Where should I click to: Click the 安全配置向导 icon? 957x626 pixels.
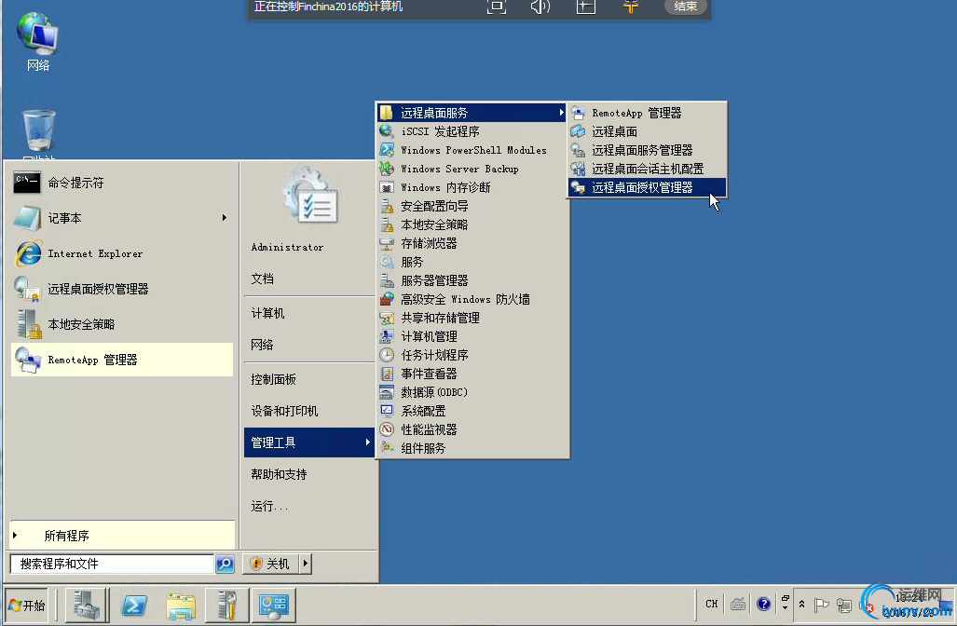(387, 206)
